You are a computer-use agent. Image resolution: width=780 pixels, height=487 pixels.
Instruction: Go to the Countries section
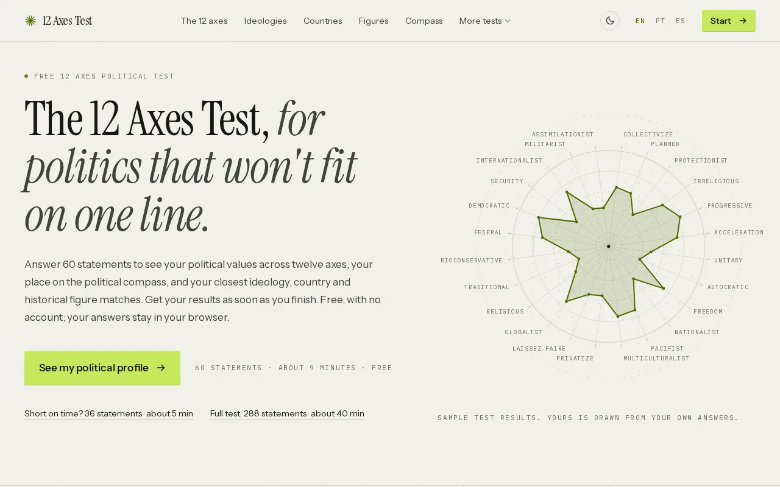pyautogui.click(x=323, y=21)
